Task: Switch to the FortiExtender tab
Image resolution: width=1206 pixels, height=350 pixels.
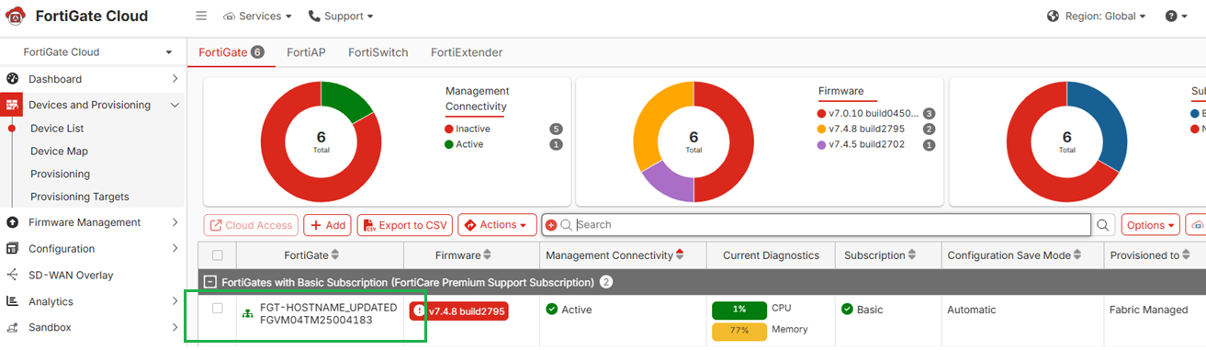Action: click(x=467, y=52)
